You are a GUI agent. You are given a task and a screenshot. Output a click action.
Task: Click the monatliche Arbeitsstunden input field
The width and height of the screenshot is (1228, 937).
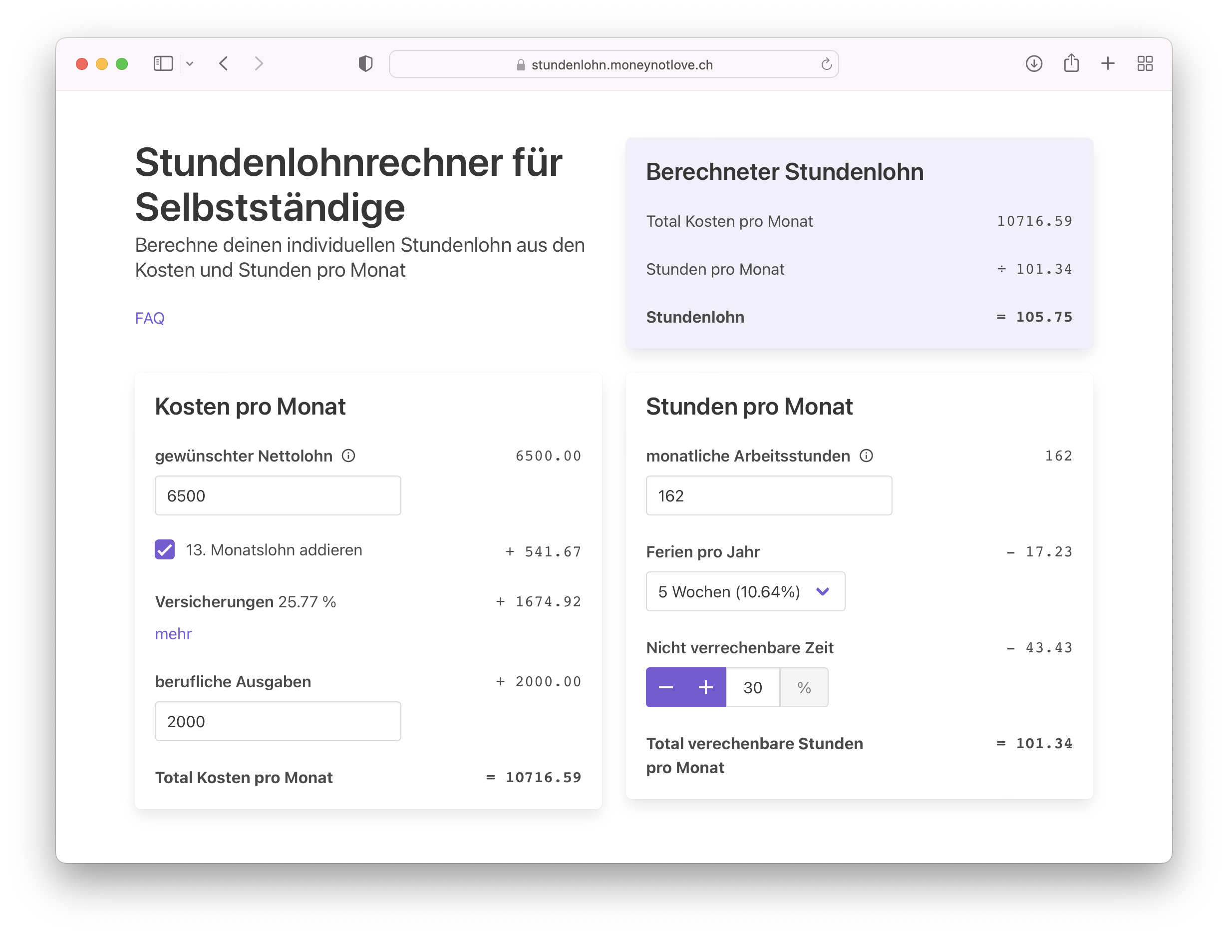tap(769, 495)
